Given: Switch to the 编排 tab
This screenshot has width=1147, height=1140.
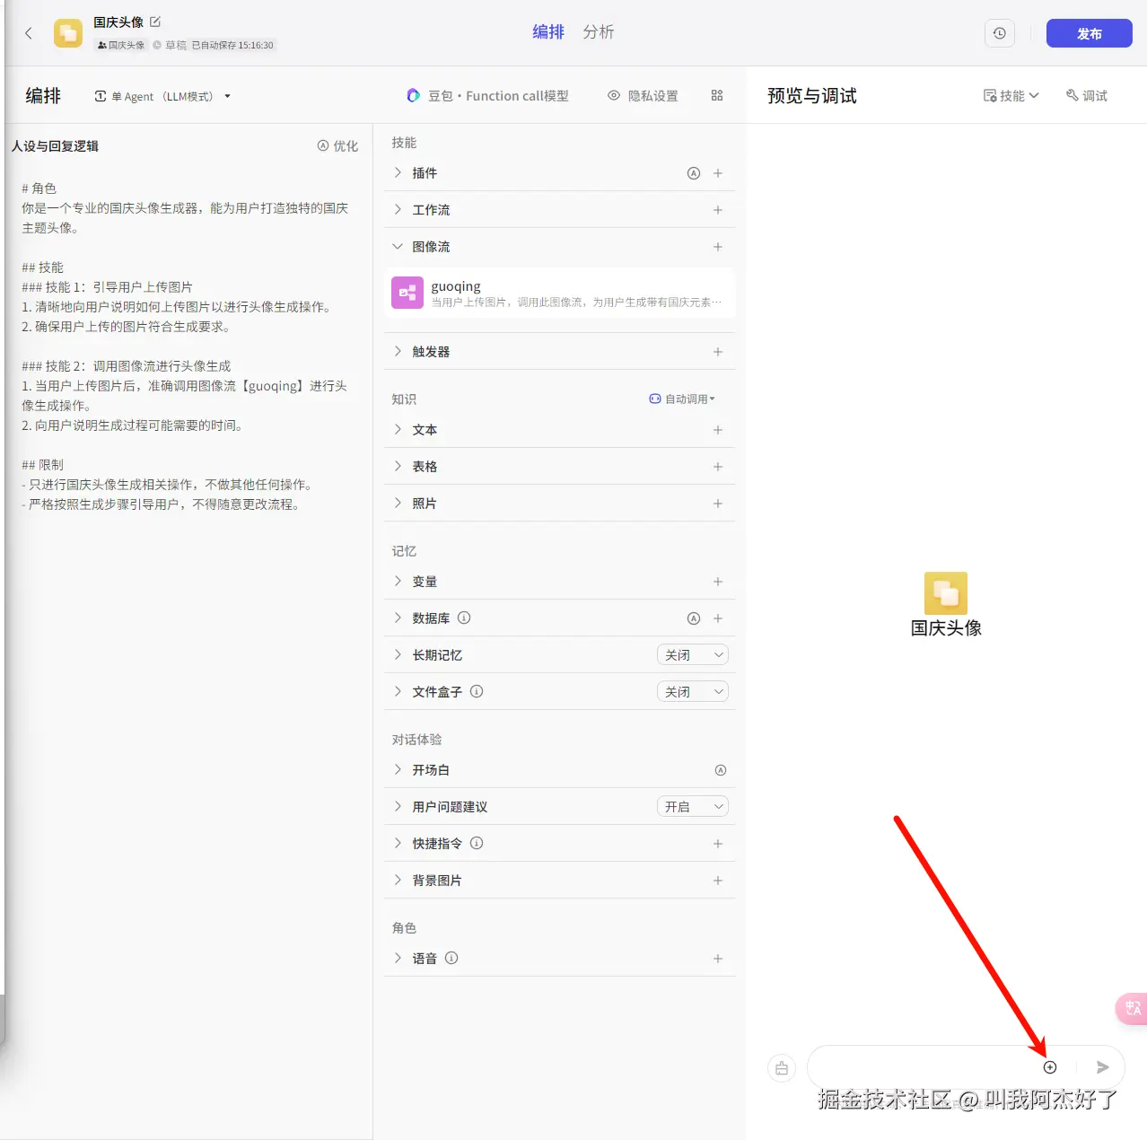Looking at the screenshot, I should click(548, 32).
